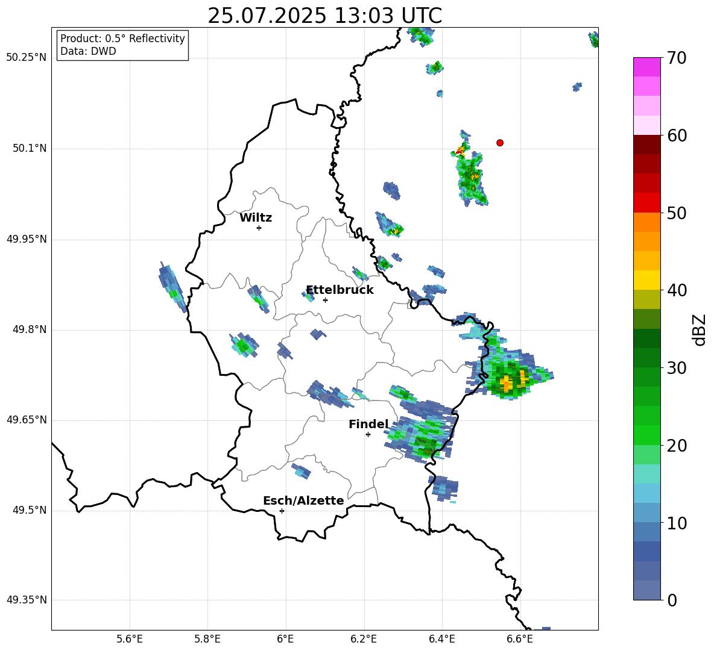Click the Wiltz location cross marker
The height and width of the screenshot is (651, 714).
[x=259, y=228]
